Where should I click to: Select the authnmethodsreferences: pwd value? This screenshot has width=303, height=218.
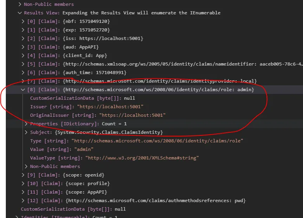click(x=156, y=201)
